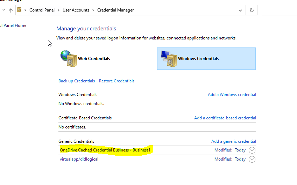The width and height of the screenshot is (297, 185).
Task: Click Modified Today text for virtualapp/didlogical
Action: click(x=230, y=159)
